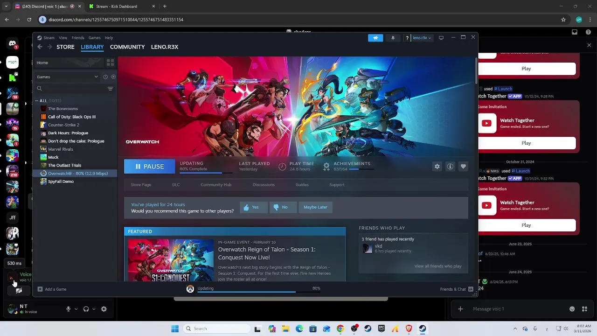The image size is (597, 336).
Task: Select Counter-Strike 2 in library
Action: [63, 125]
